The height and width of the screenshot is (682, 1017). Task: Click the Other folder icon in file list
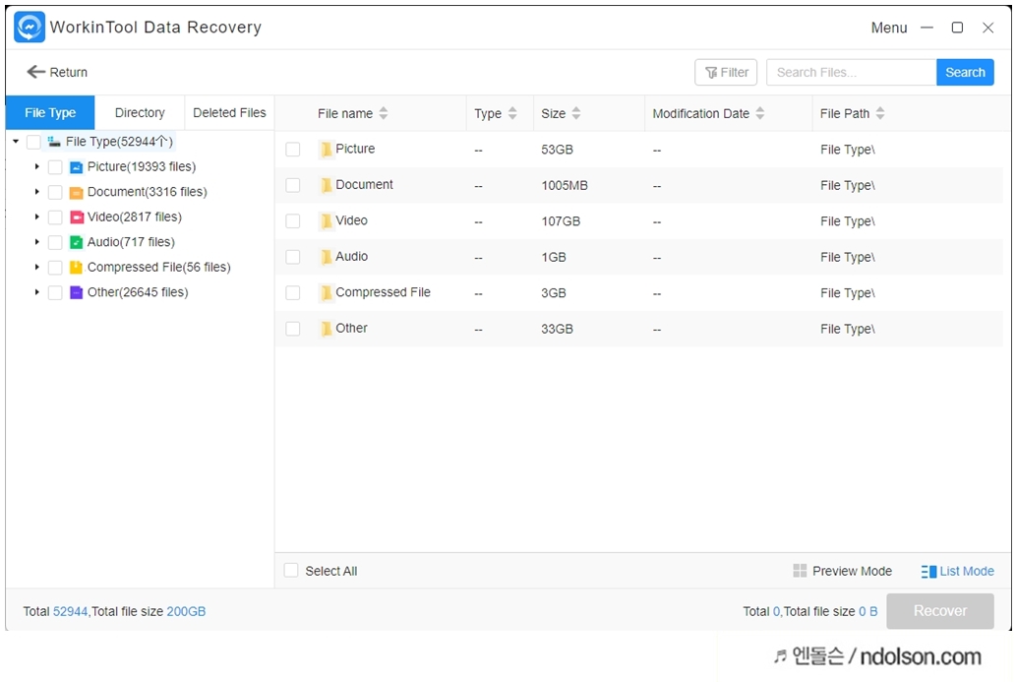click(x=327, y=329)
